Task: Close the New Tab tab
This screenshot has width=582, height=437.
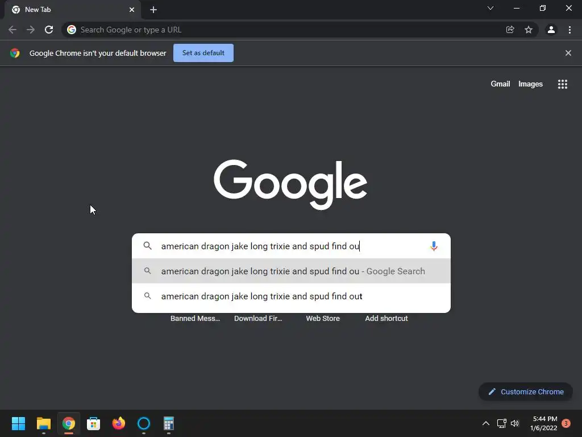Action: click(132, 10)
